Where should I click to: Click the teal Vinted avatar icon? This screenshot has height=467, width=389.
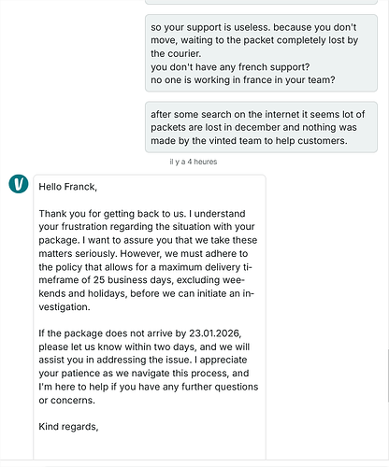[19, 184]
